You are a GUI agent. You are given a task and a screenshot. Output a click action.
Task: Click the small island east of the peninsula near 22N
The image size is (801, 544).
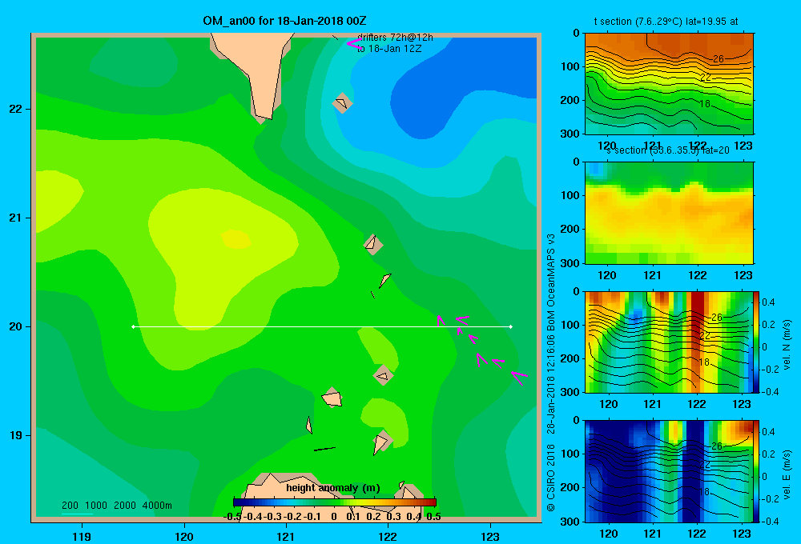[342, 103]
